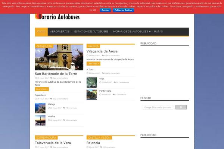The image size is (224, 149).
Task: Go to the INICIO menu tab
Action: (41, 32)
